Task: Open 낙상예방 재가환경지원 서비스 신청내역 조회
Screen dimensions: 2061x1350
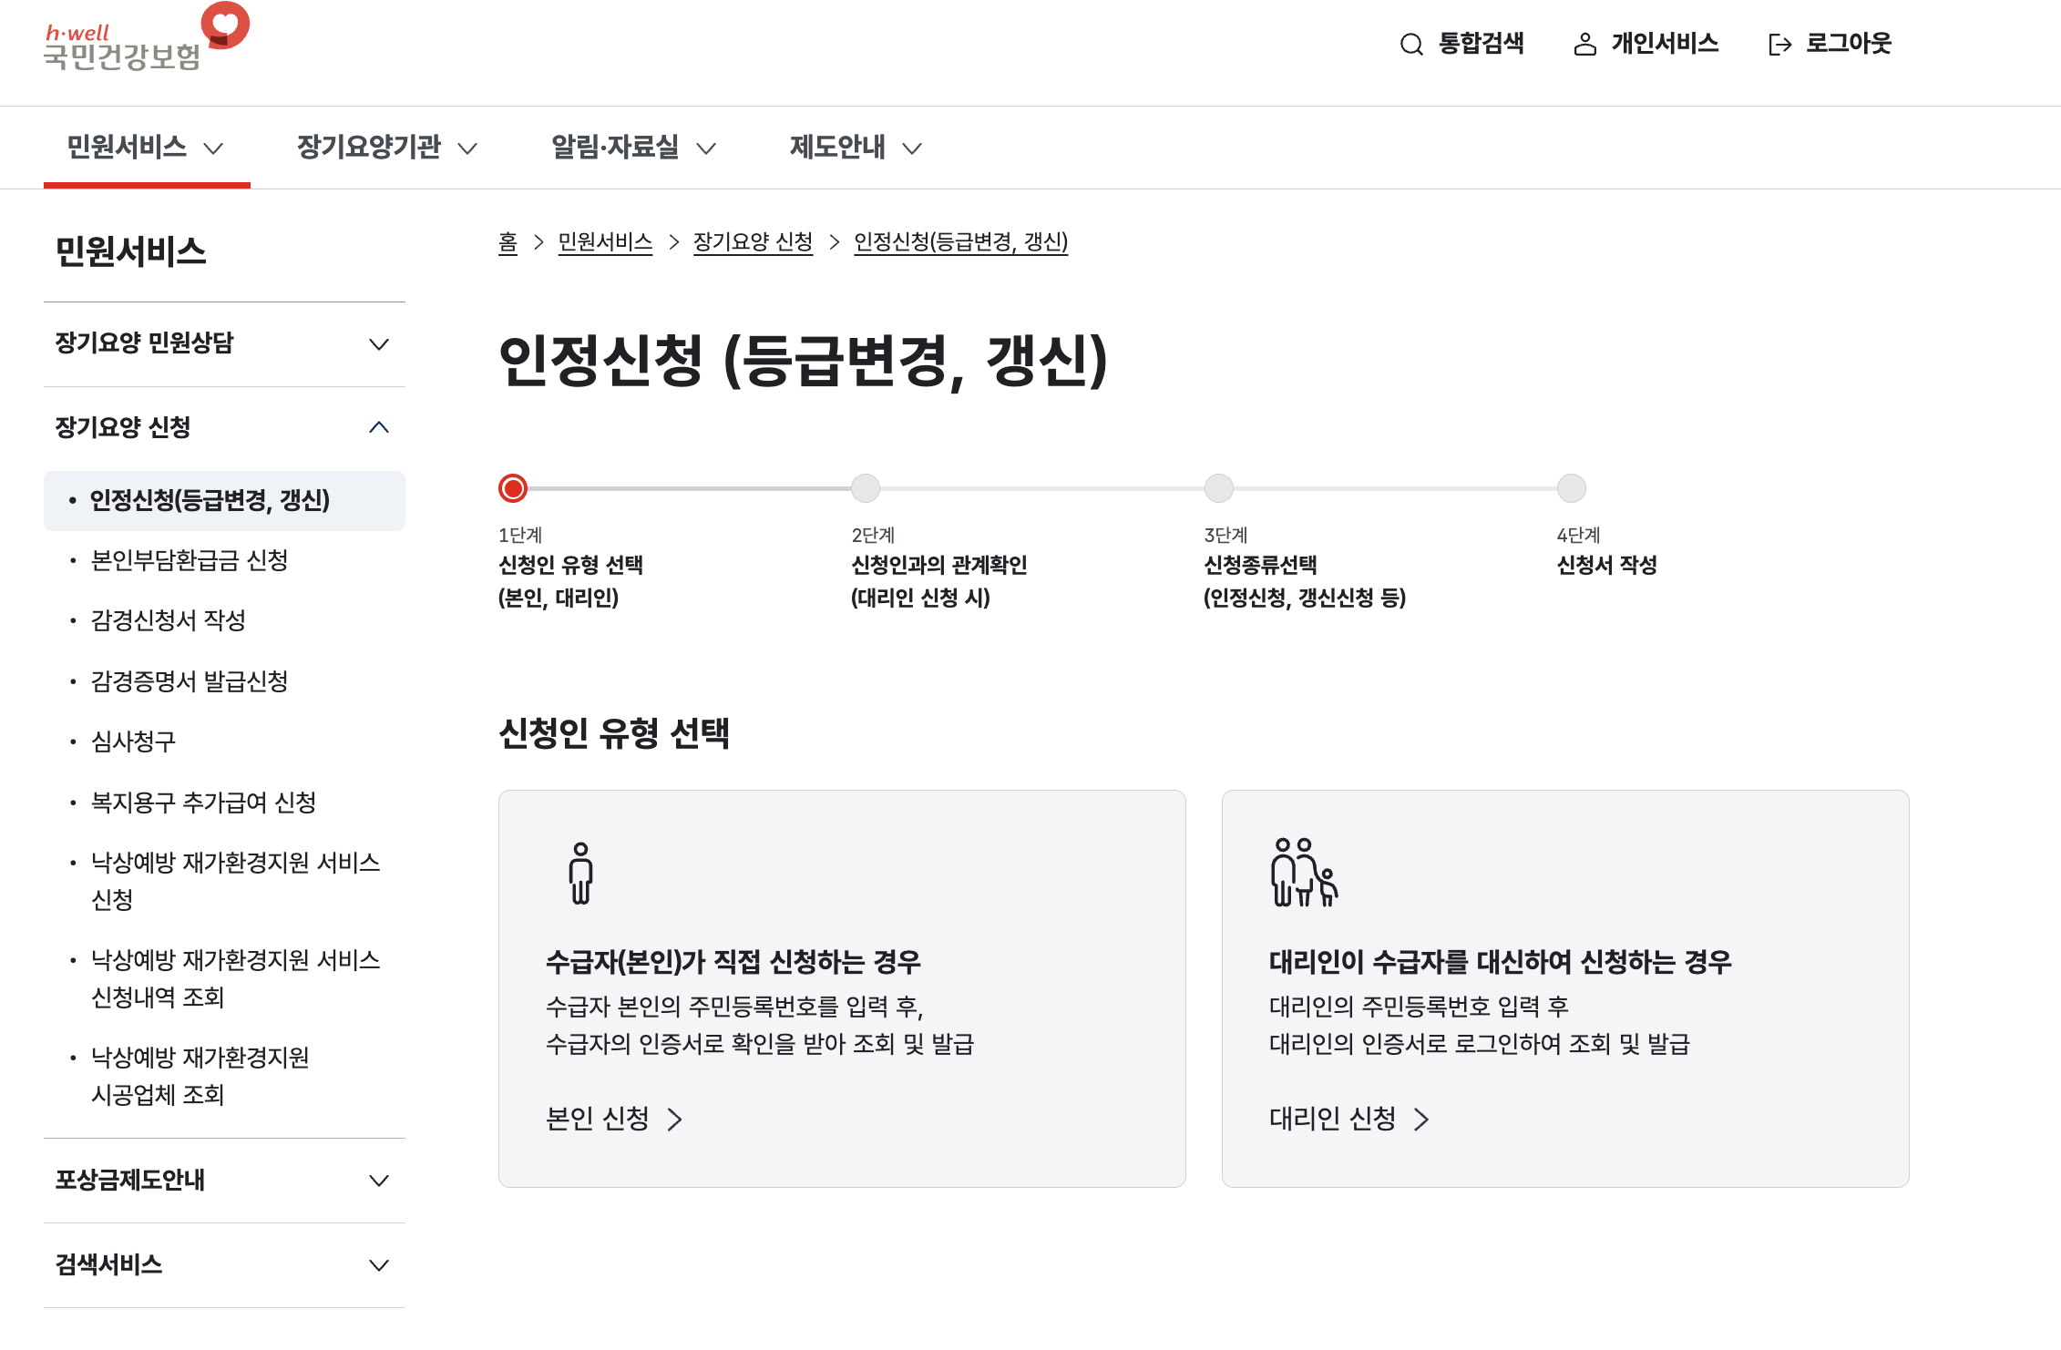Action: pos(235,978)
